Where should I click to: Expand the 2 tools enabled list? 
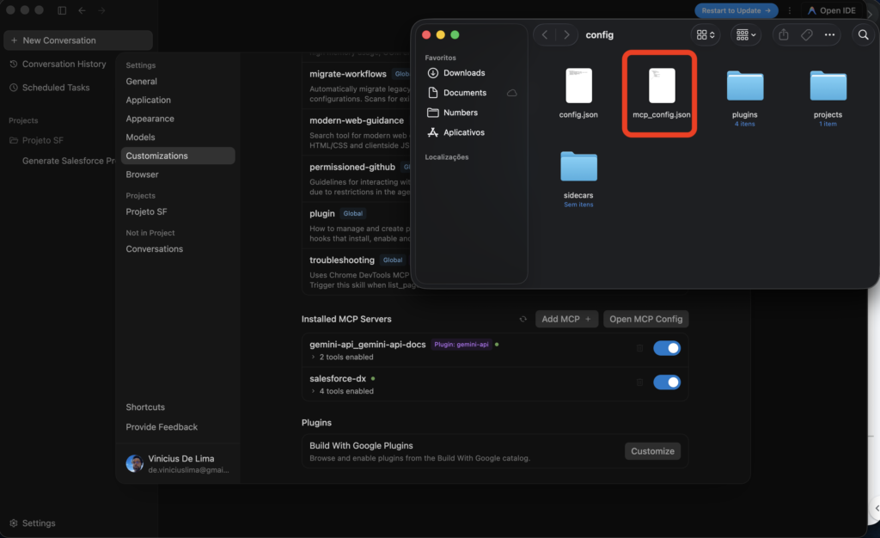pyautogui.click(x=313, y=357)
